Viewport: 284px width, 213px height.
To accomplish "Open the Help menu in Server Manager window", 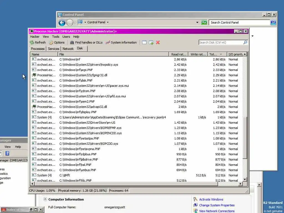I will 18,147.
